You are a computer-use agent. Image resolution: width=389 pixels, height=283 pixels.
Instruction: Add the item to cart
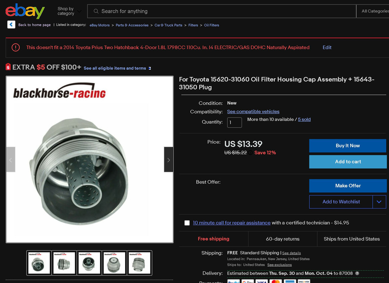click(348, 162)
